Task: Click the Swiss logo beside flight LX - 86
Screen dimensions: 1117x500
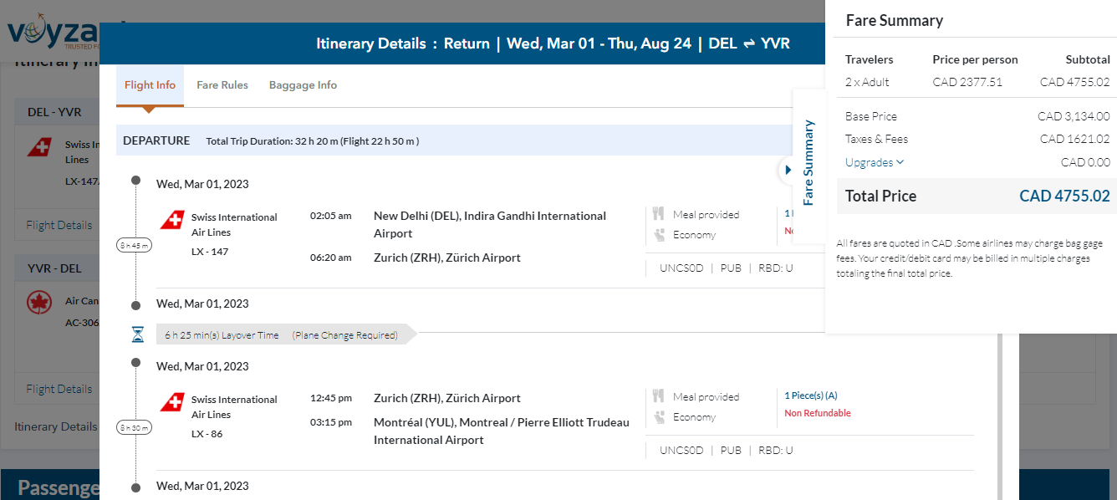Action: point(172,402)
